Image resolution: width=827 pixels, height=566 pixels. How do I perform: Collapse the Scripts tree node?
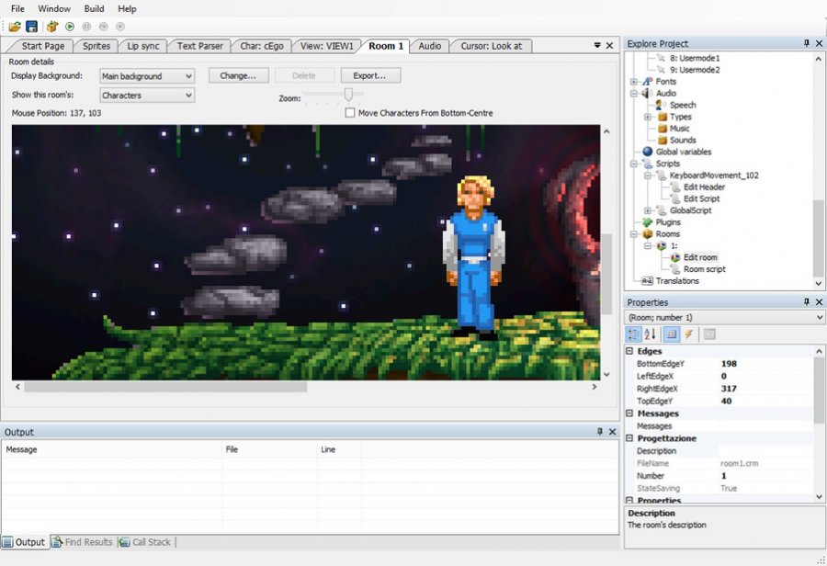pos(633,164)
